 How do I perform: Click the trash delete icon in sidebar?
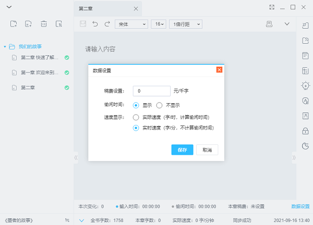(44, 24)
